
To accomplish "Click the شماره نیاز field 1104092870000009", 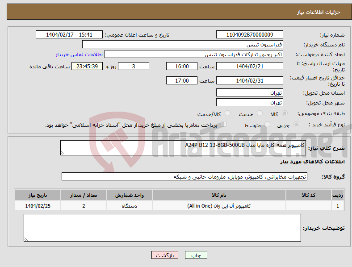I will [249, 34].
